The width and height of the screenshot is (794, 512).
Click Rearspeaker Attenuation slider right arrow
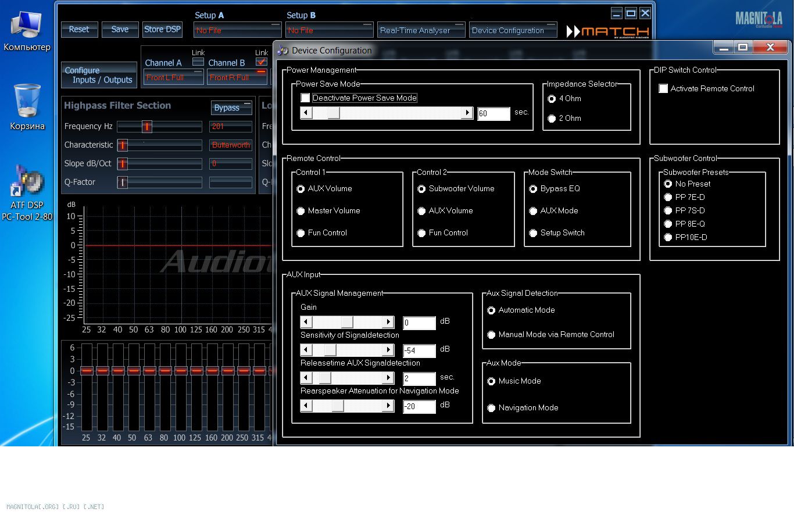point(388,406)
